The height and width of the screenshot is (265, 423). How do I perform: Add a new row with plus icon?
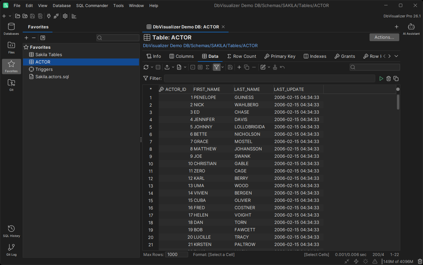[239, 67]
